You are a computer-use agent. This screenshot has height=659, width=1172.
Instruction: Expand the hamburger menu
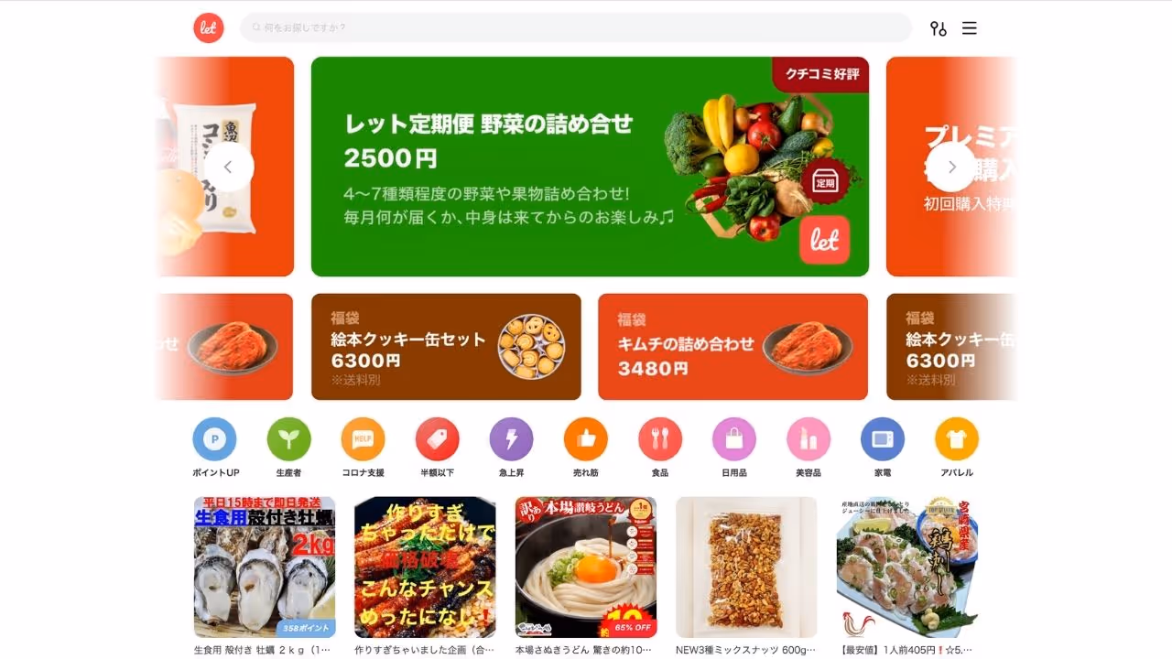(x=970, y=28)
